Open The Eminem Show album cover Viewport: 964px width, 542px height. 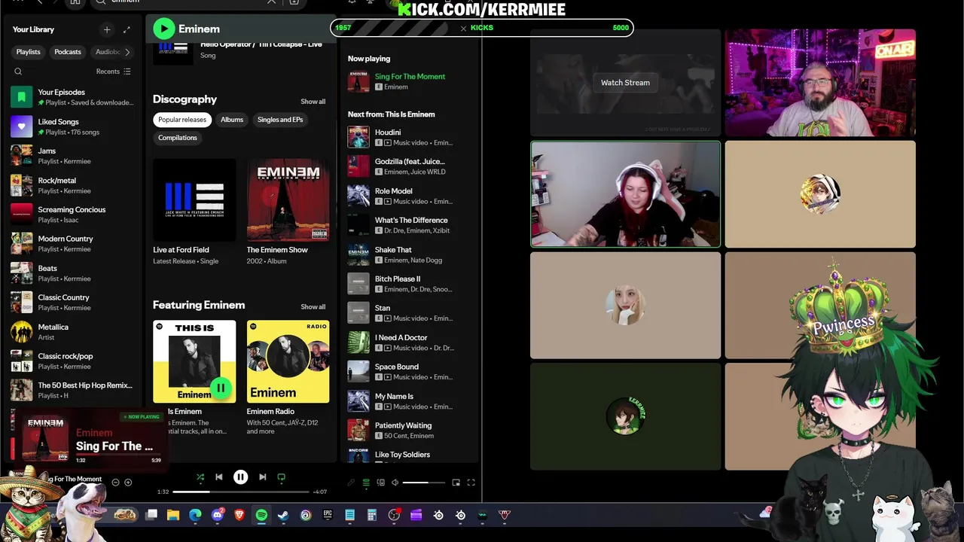coord(288,199)
